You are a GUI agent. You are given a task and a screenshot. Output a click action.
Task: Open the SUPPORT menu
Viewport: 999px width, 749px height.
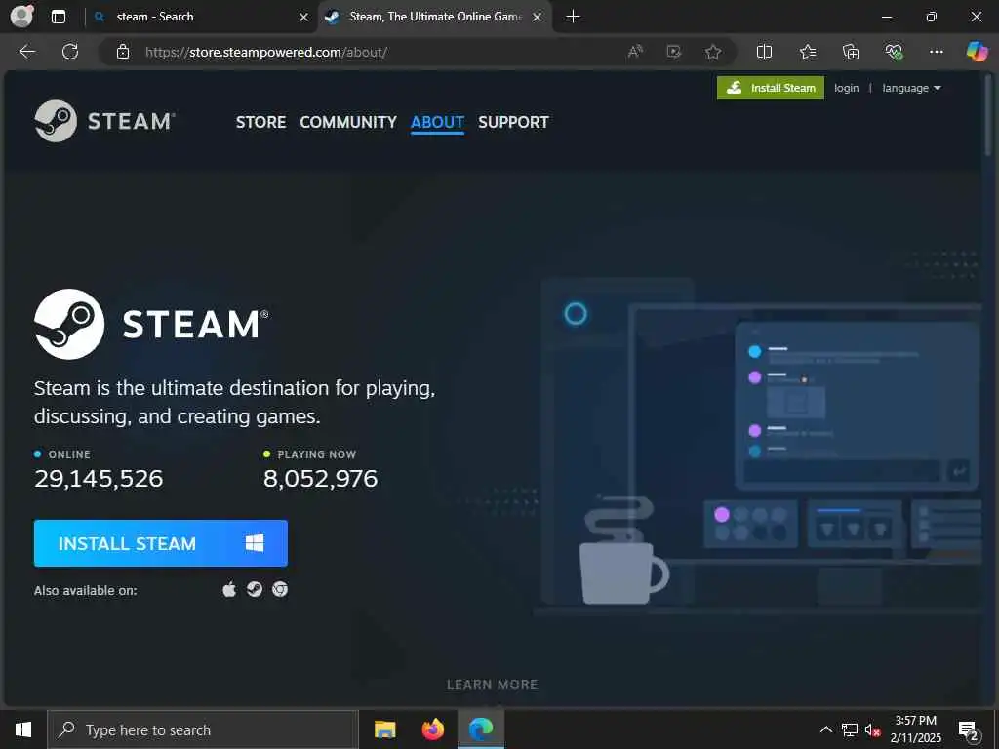[x=513, y=122]
